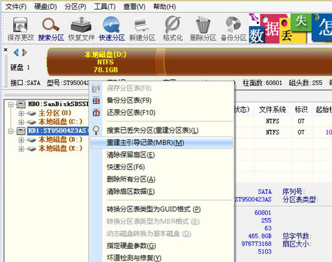
Task: Open the 工具(T) menu
Action: tap(105, 7)
